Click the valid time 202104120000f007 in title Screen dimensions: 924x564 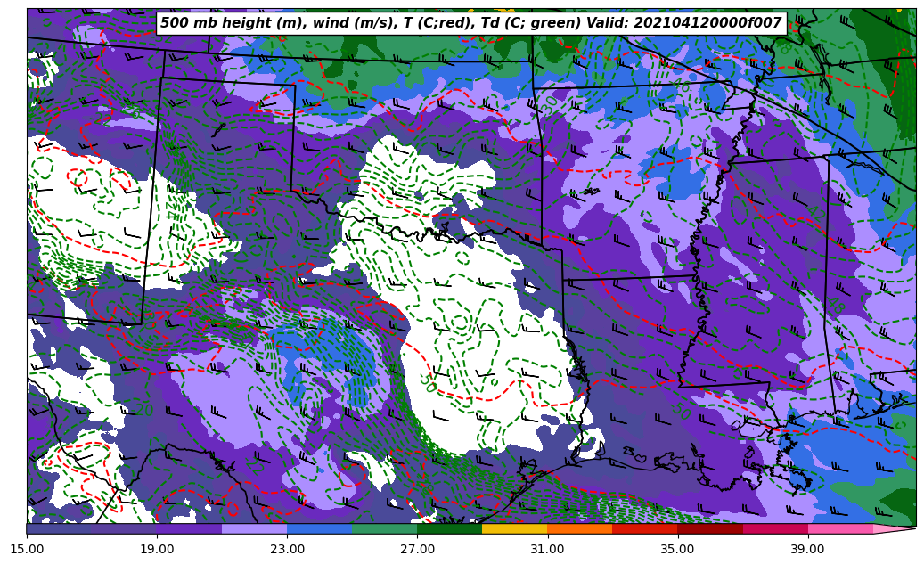point(709,23)
